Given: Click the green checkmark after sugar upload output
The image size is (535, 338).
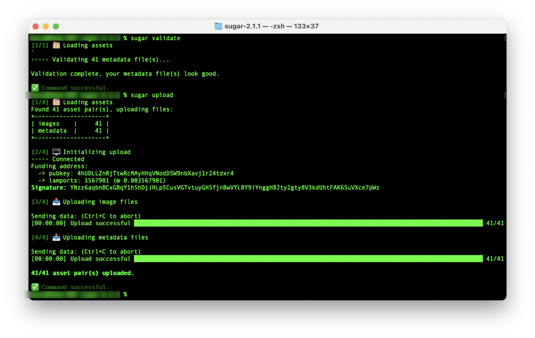Looking at the screenshot, I should coord(35,287).
